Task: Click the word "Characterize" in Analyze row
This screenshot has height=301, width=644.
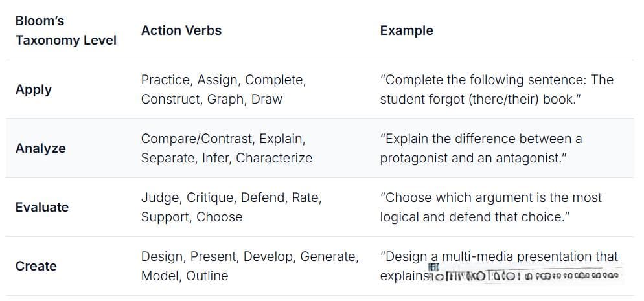Action: pos(274,159)
